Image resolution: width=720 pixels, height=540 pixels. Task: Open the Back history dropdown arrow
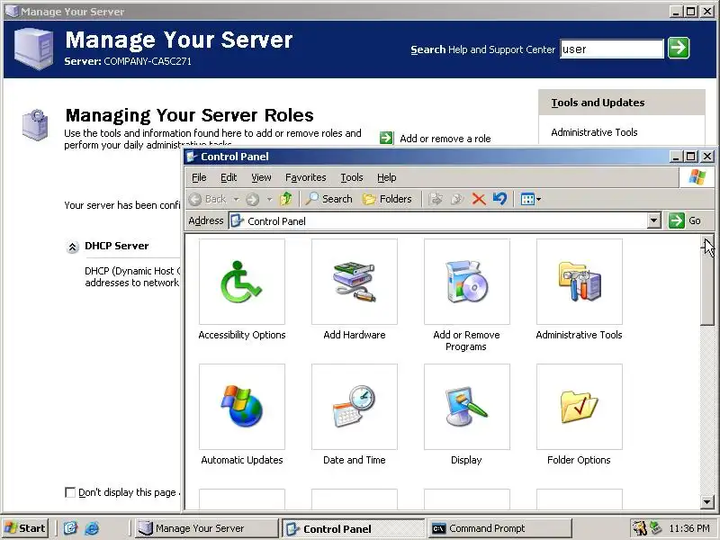[236, 199]
